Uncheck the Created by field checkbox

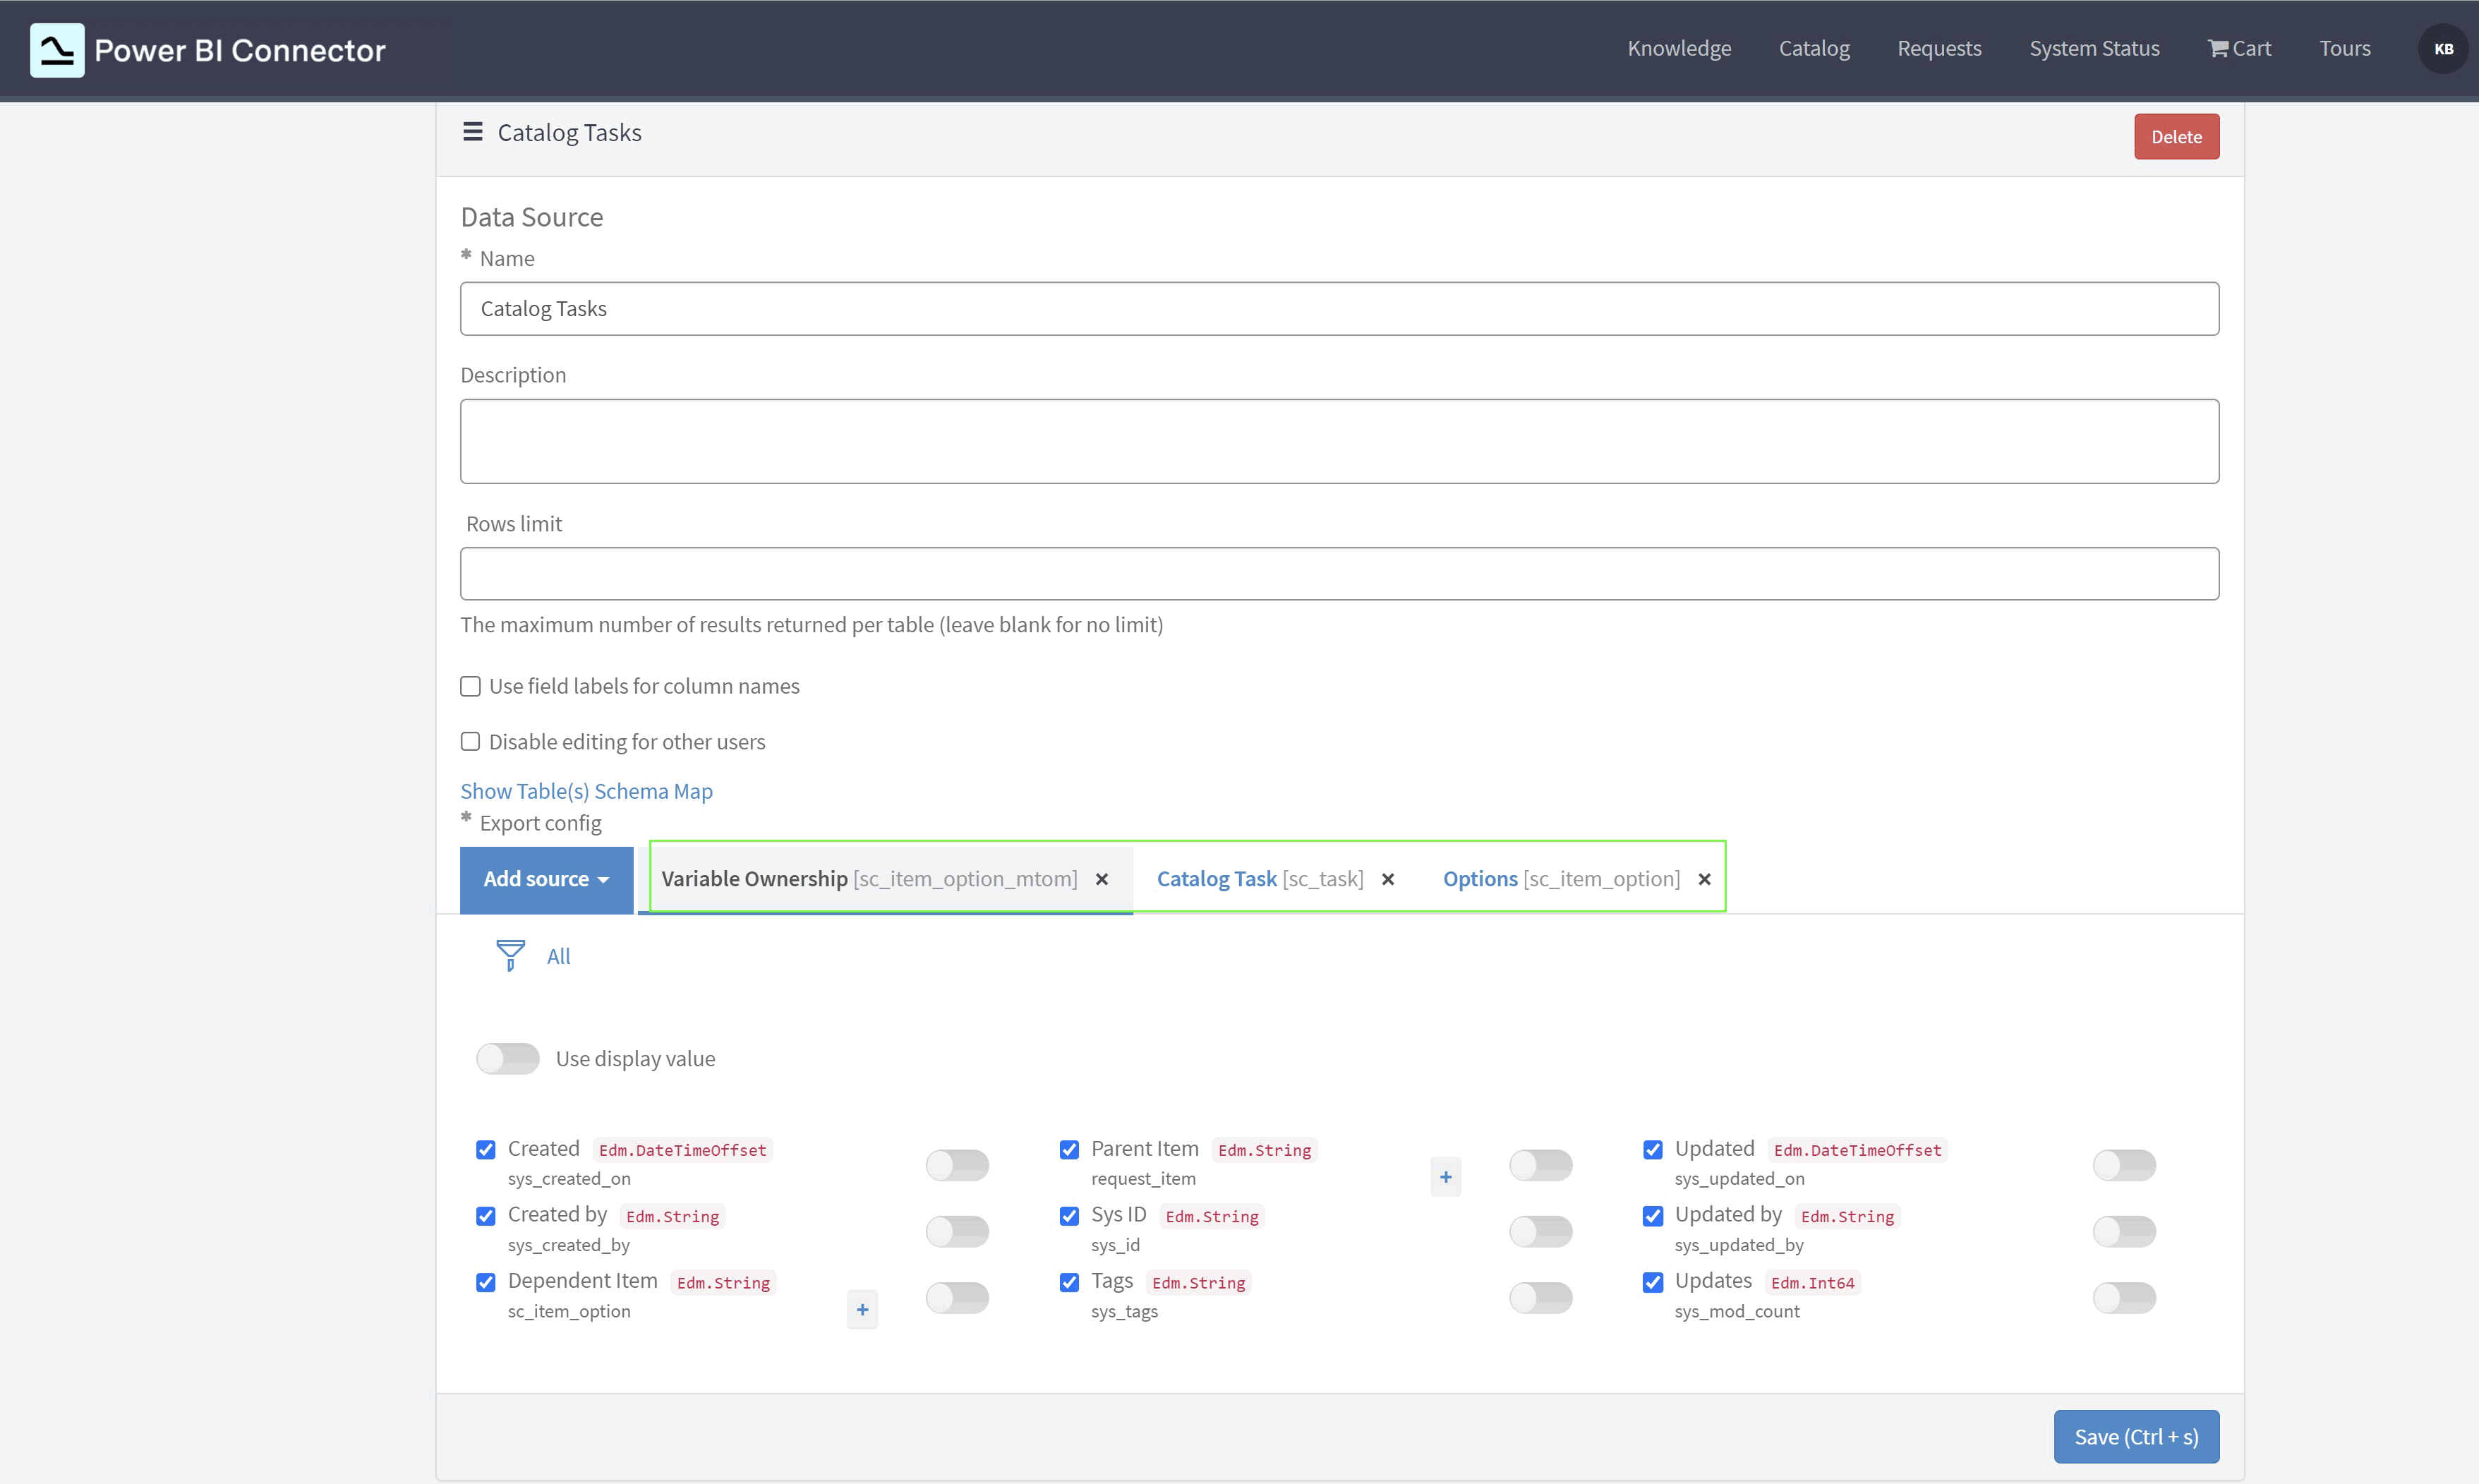486,1215
